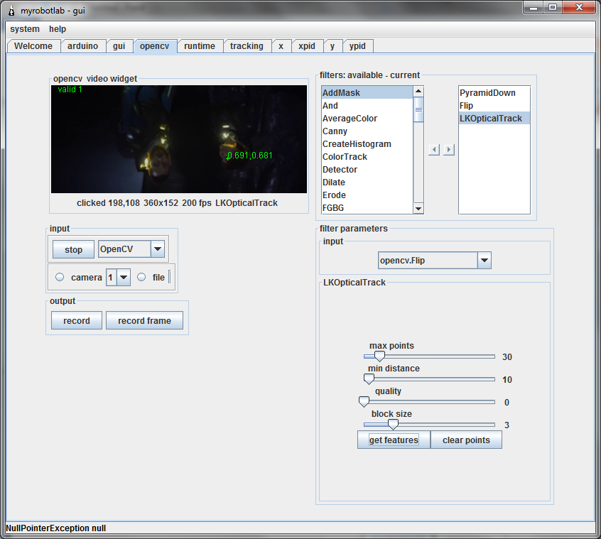
Task: Select the camera radio button
Action: [60, 277]
